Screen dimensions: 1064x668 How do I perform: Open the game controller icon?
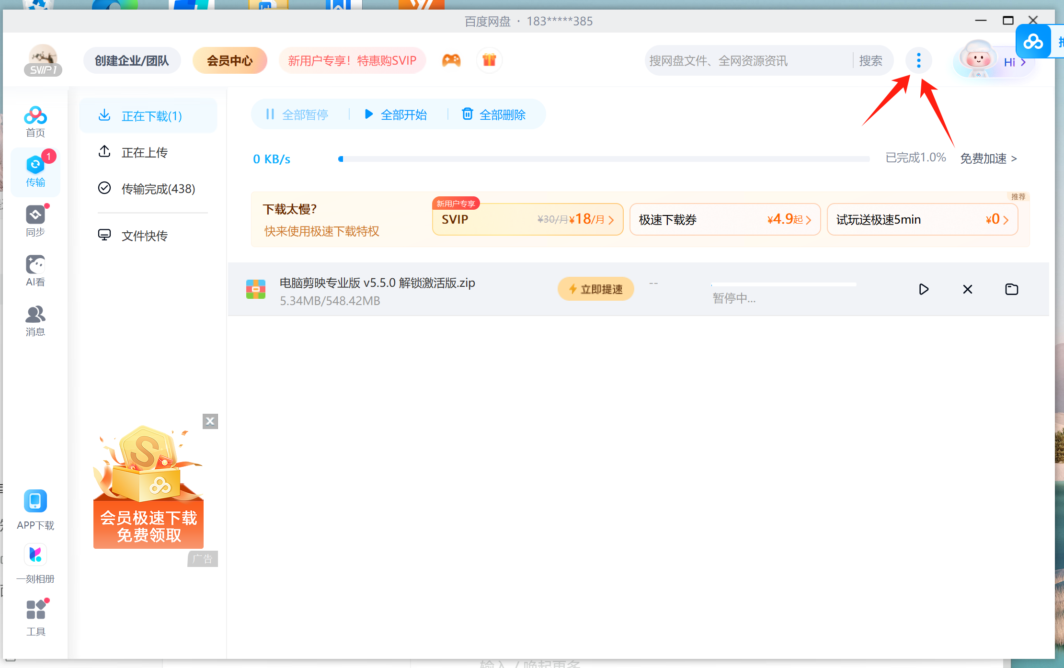pyautogui.click(x=451, y=60)
